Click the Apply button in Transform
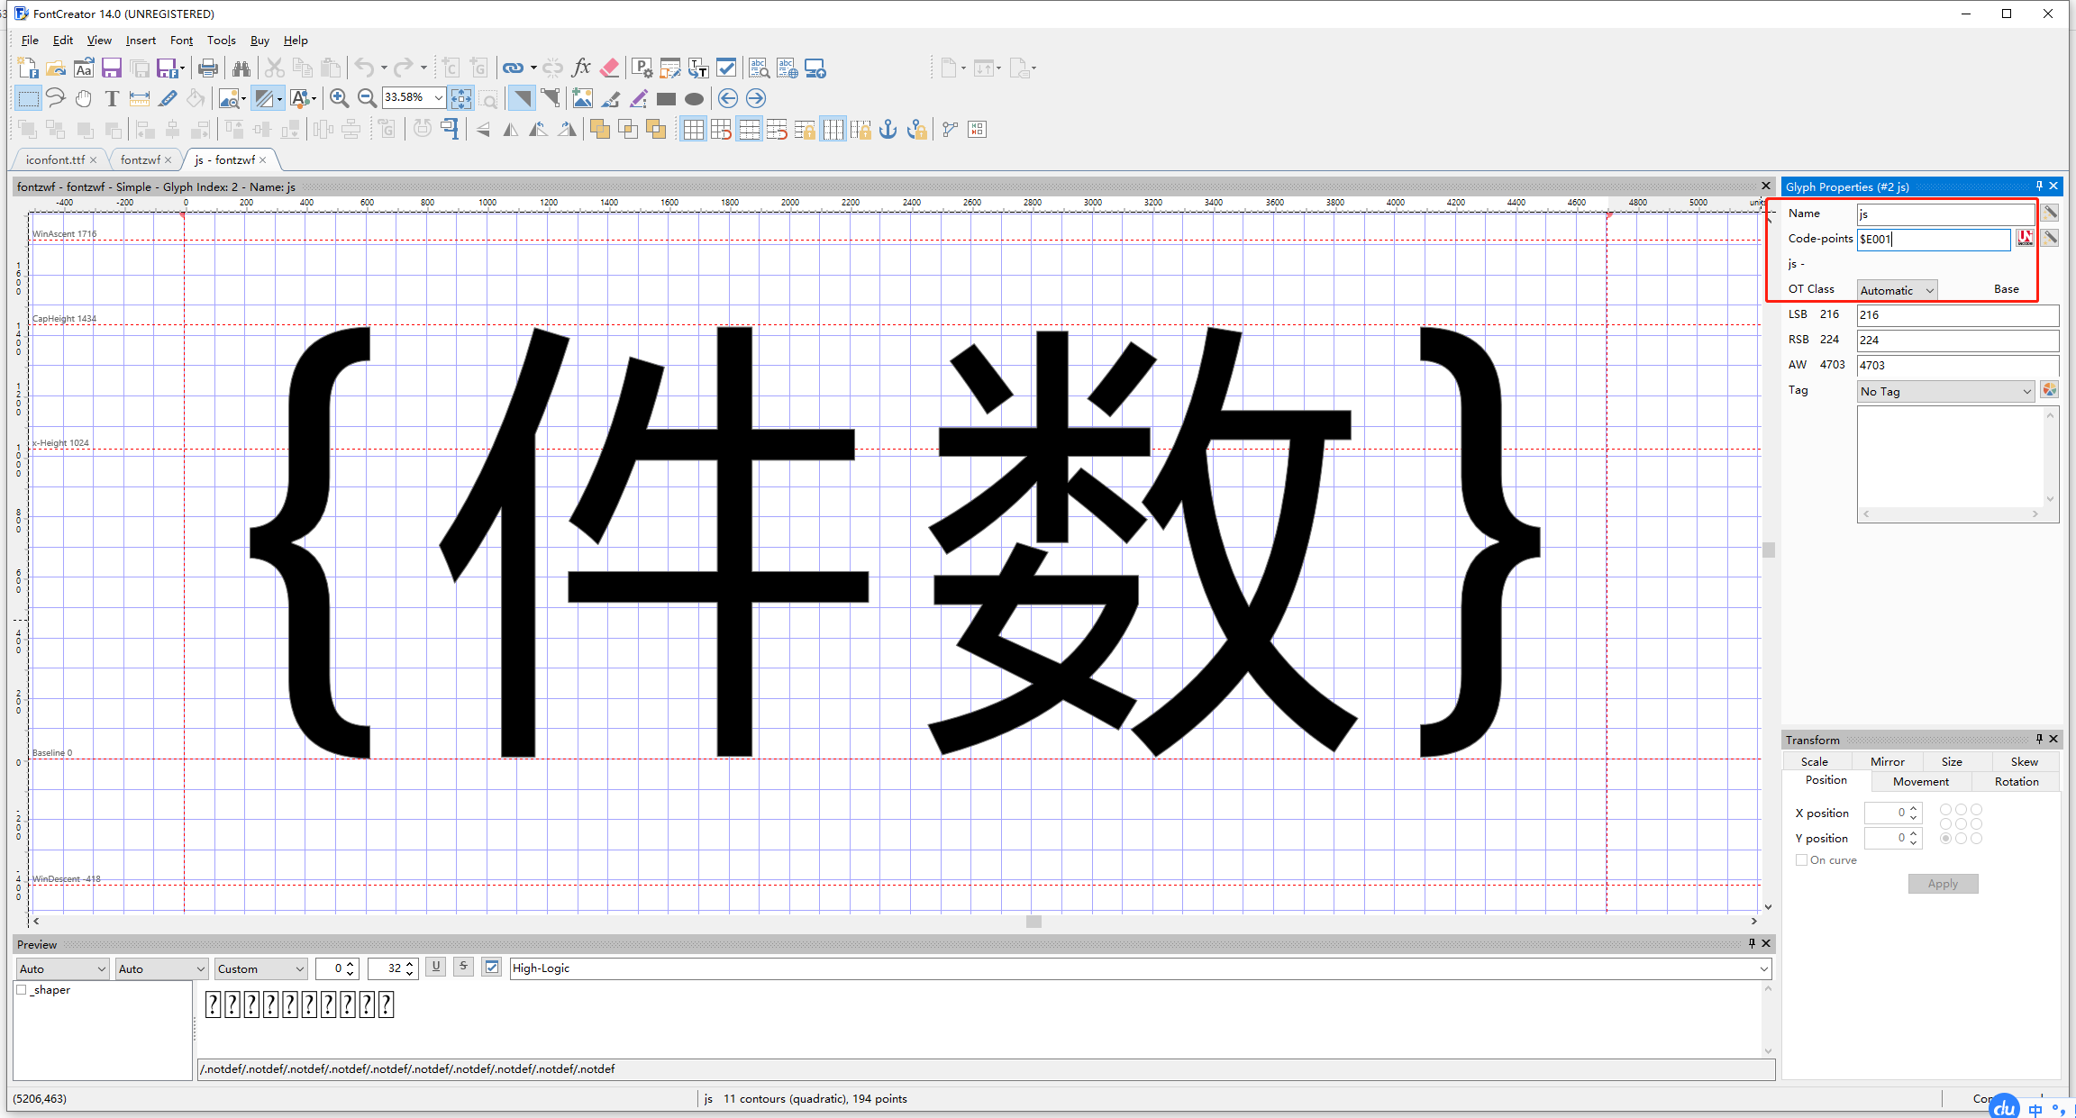 [x=1943, y=884]
